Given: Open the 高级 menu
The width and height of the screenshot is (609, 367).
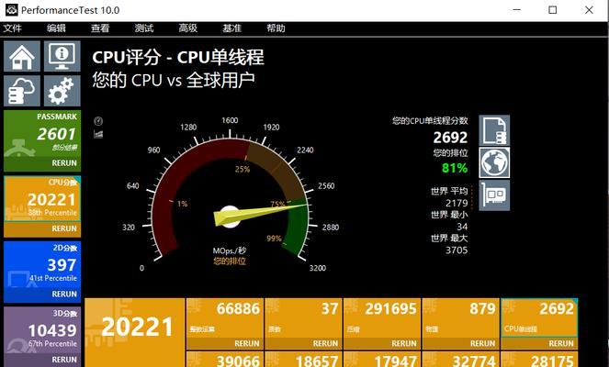Looking at the screenshot, I should (x=188, y=28).
